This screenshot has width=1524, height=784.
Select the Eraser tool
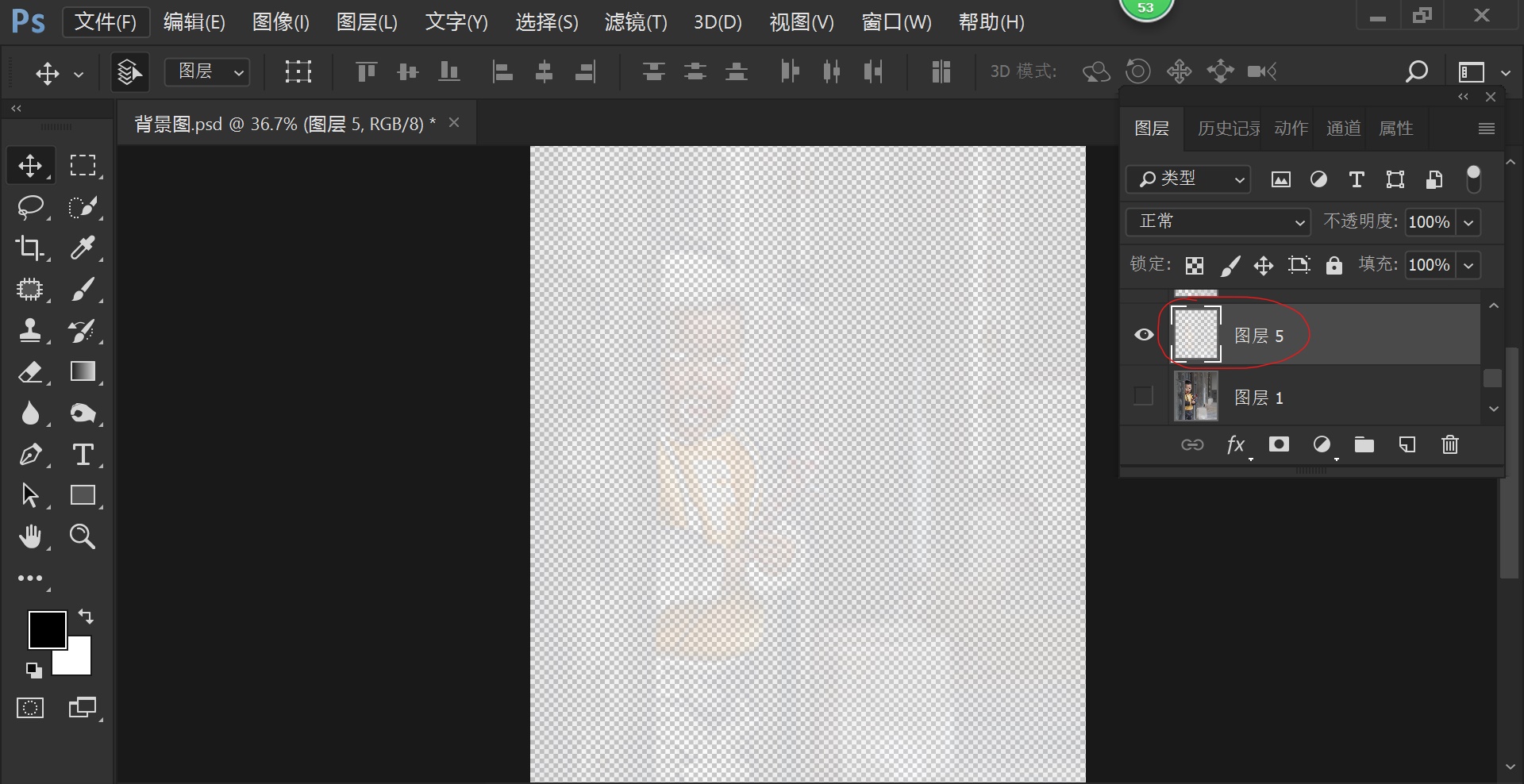coord(30,372)
